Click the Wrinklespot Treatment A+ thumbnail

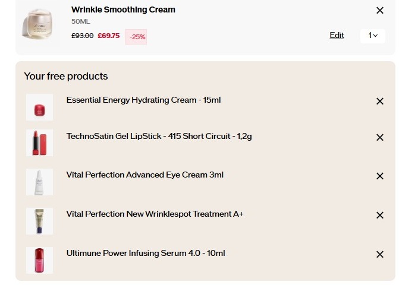(x=40, y=221)
